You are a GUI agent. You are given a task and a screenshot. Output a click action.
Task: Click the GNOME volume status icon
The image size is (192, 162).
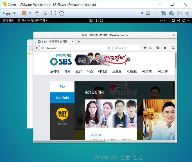179,20
